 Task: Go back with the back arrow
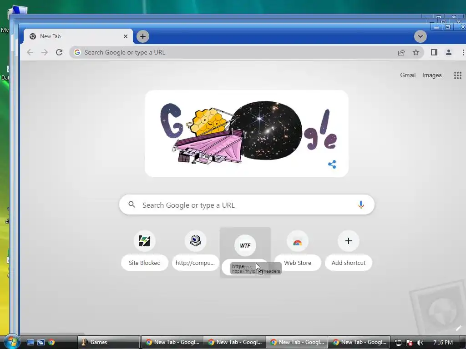[x=30, y=52]
